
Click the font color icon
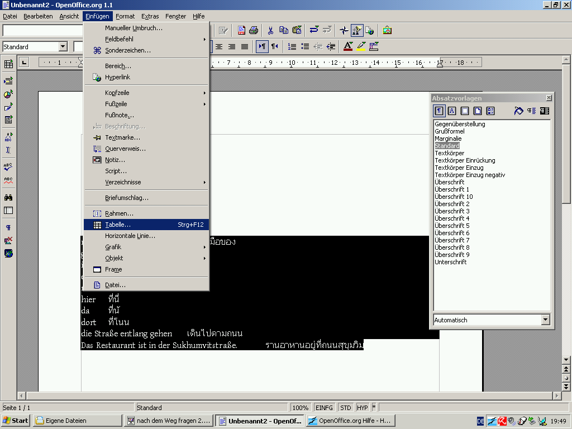pyautogui.click(x=348, y=47)
